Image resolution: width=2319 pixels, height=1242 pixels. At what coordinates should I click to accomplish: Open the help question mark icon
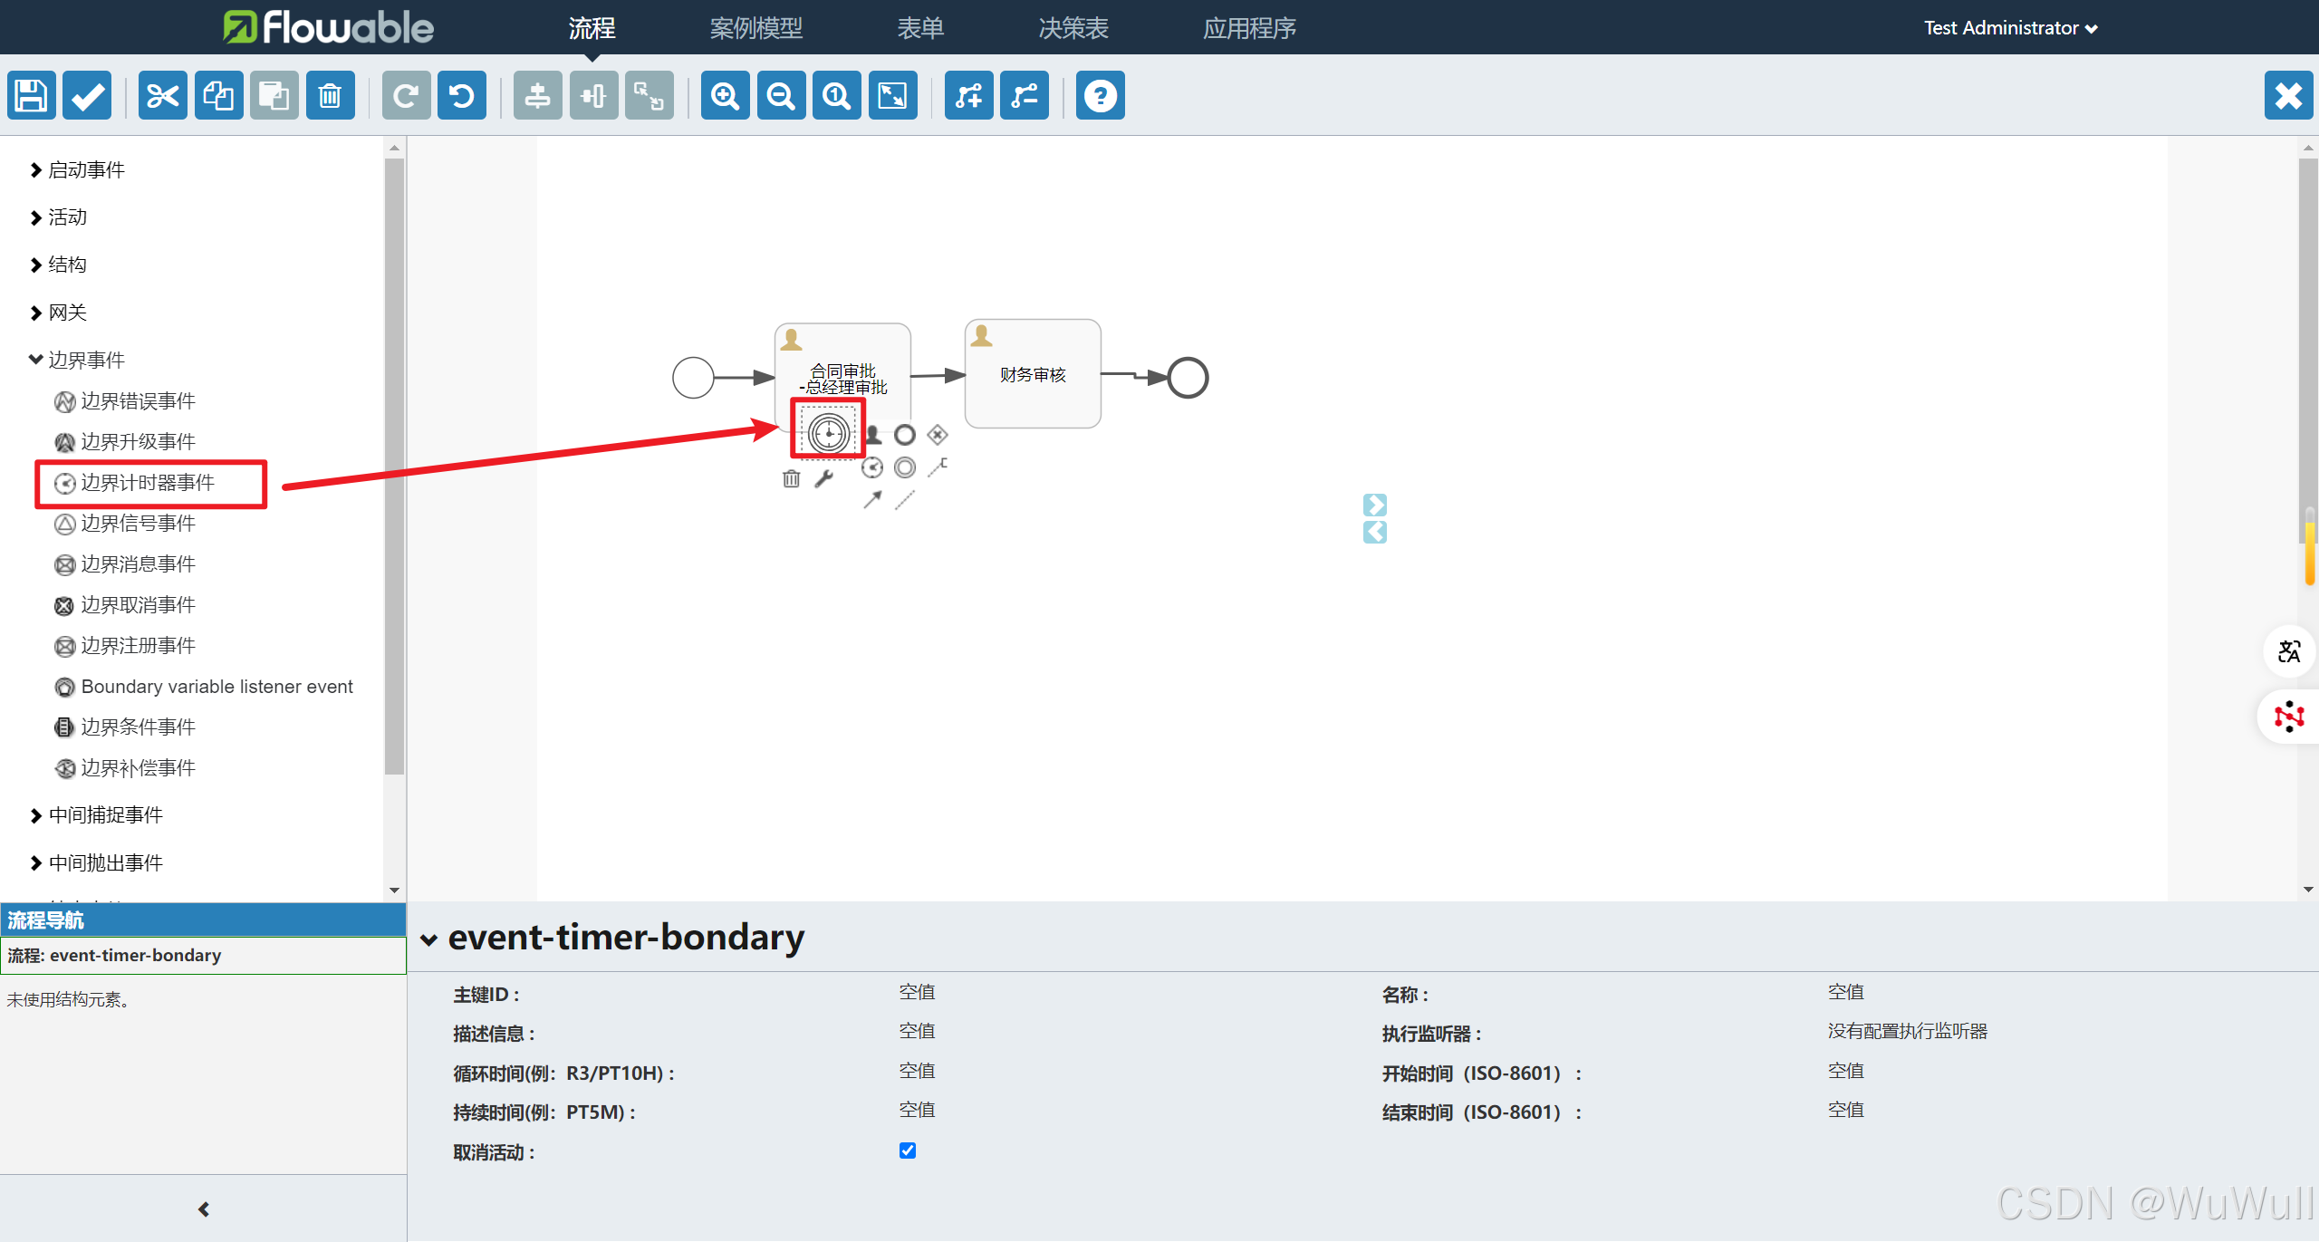click(x=1100, y=95)
